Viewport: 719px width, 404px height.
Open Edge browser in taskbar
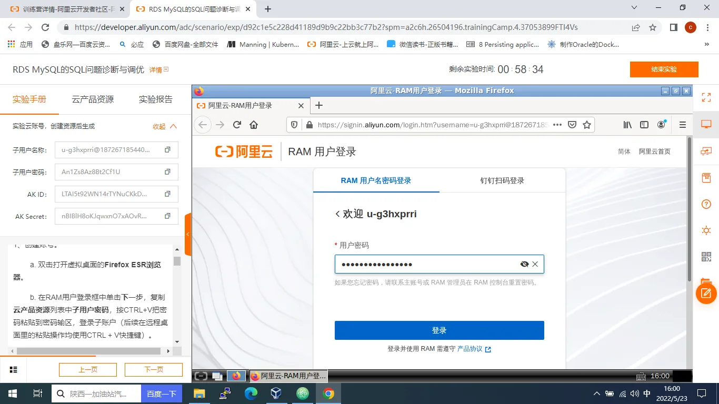tap(251, 393)
